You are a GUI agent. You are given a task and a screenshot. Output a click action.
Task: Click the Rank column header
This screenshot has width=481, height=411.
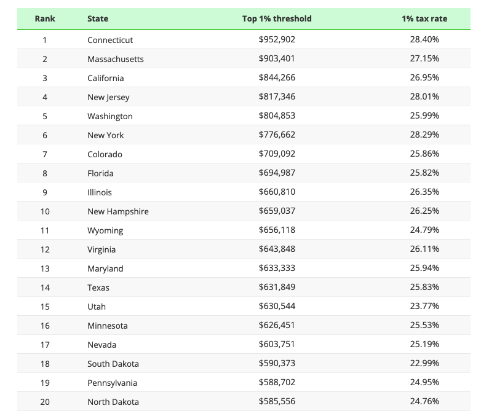point(45,19)
